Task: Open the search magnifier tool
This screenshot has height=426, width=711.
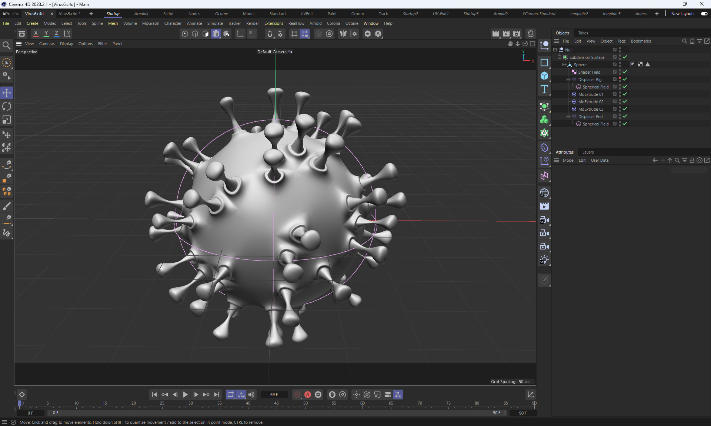Action: pos(6,46)
